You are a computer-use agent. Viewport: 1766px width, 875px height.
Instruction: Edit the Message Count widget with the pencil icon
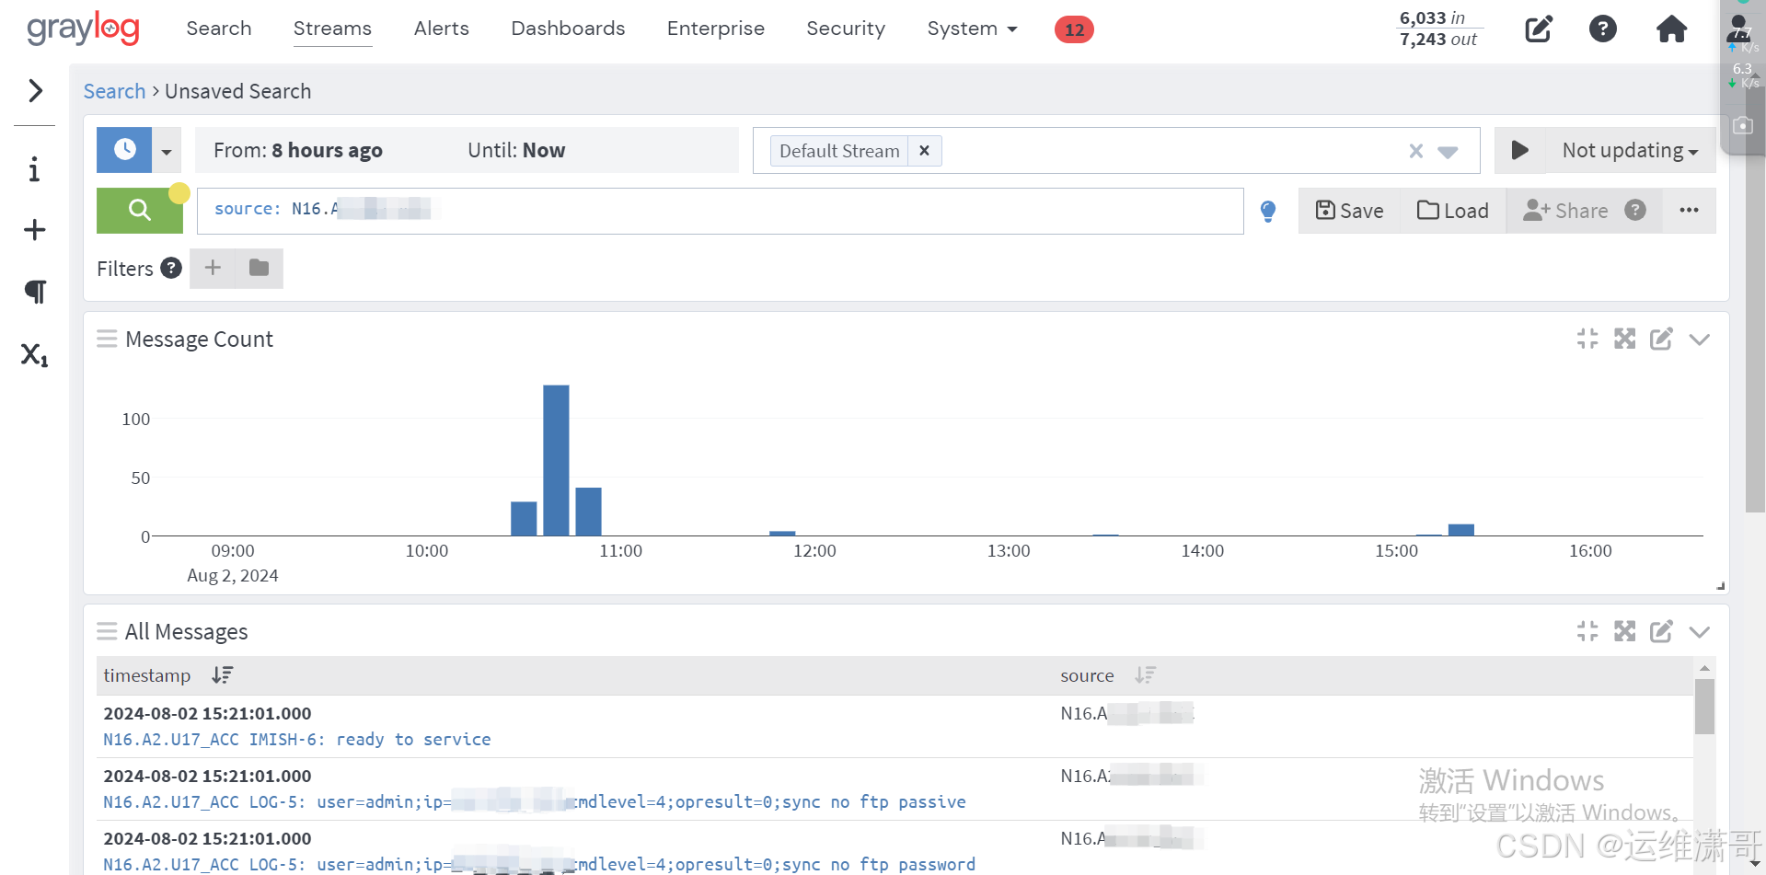tap(1660, 339)
